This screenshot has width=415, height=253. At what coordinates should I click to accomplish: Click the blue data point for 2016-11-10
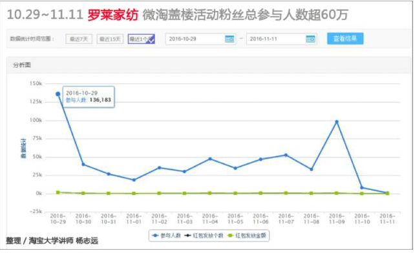(362, 188)
